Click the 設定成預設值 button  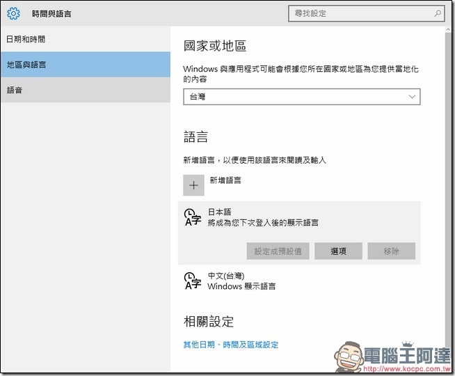point(278,251)
